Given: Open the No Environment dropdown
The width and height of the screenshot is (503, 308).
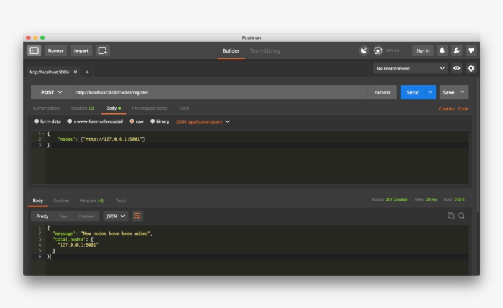Looking at the screenshot, I should point(410,68).
